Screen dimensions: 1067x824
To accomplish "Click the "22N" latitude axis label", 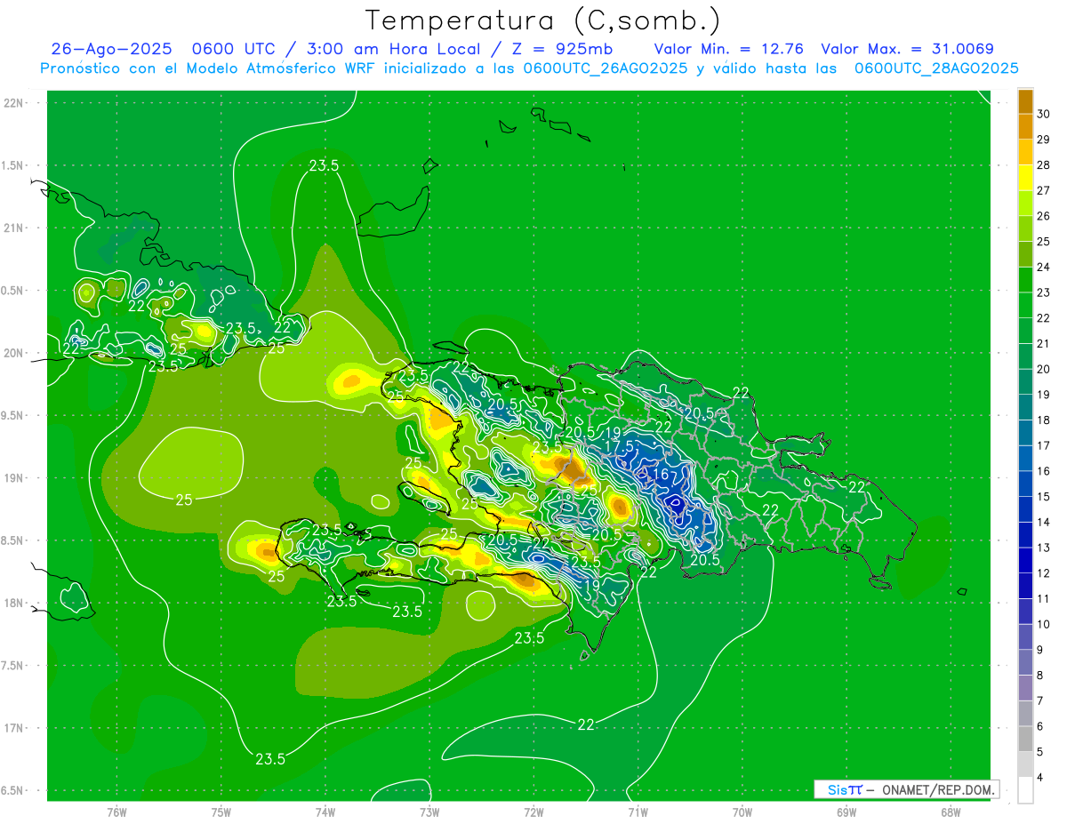I will (x=13, y=103).
